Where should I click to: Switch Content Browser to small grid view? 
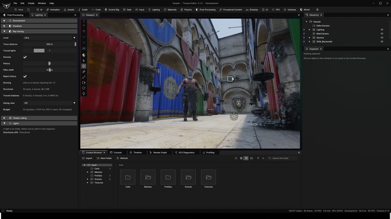pyautogui.click(x=241, y=158)
